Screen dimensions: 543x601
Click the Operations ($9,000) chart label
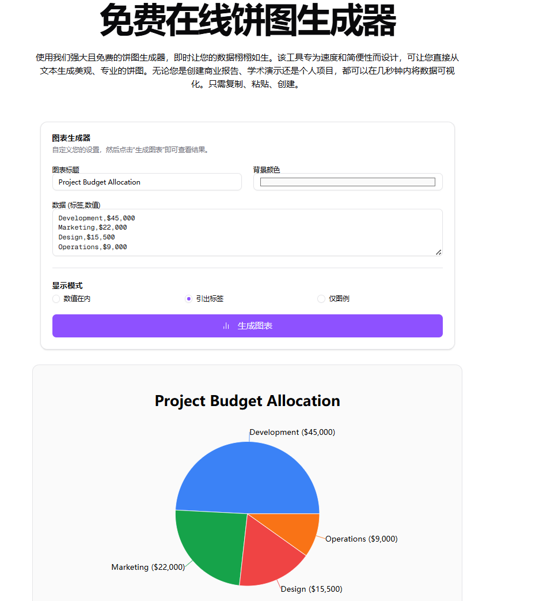click(x=361, y=539)
